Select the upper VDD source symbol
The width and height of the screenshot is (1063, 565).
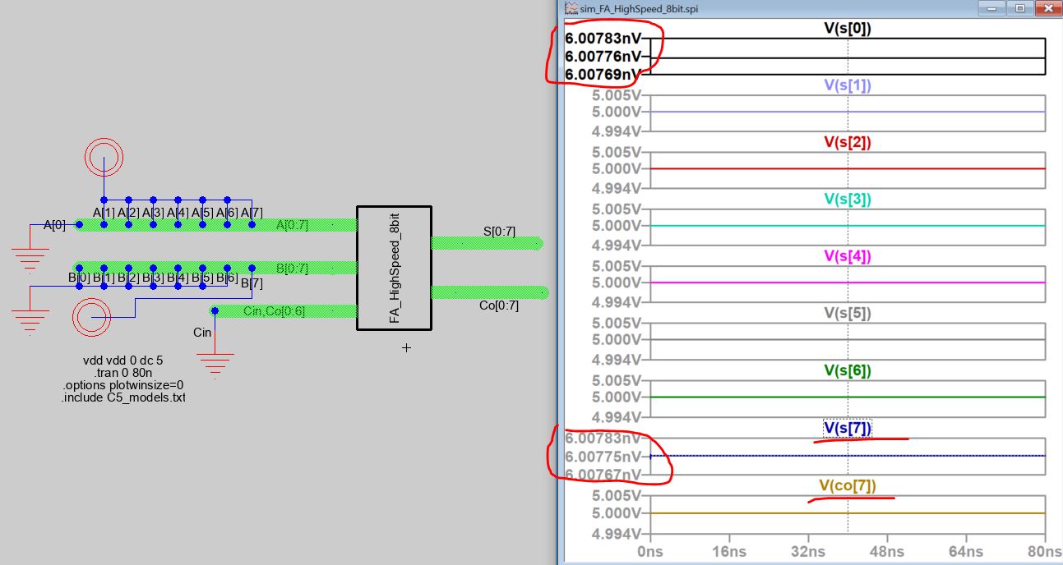[x=104, y=156]
